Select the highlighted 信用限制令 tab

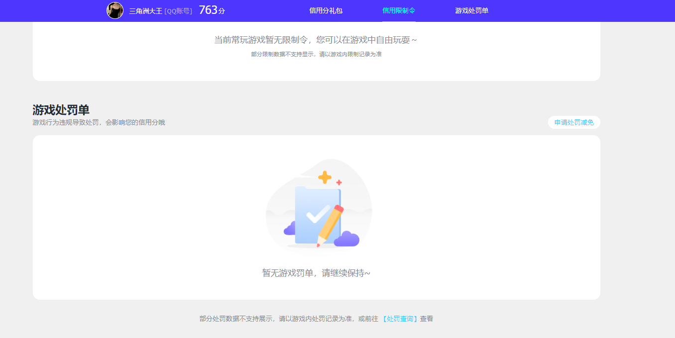(399, 10)
